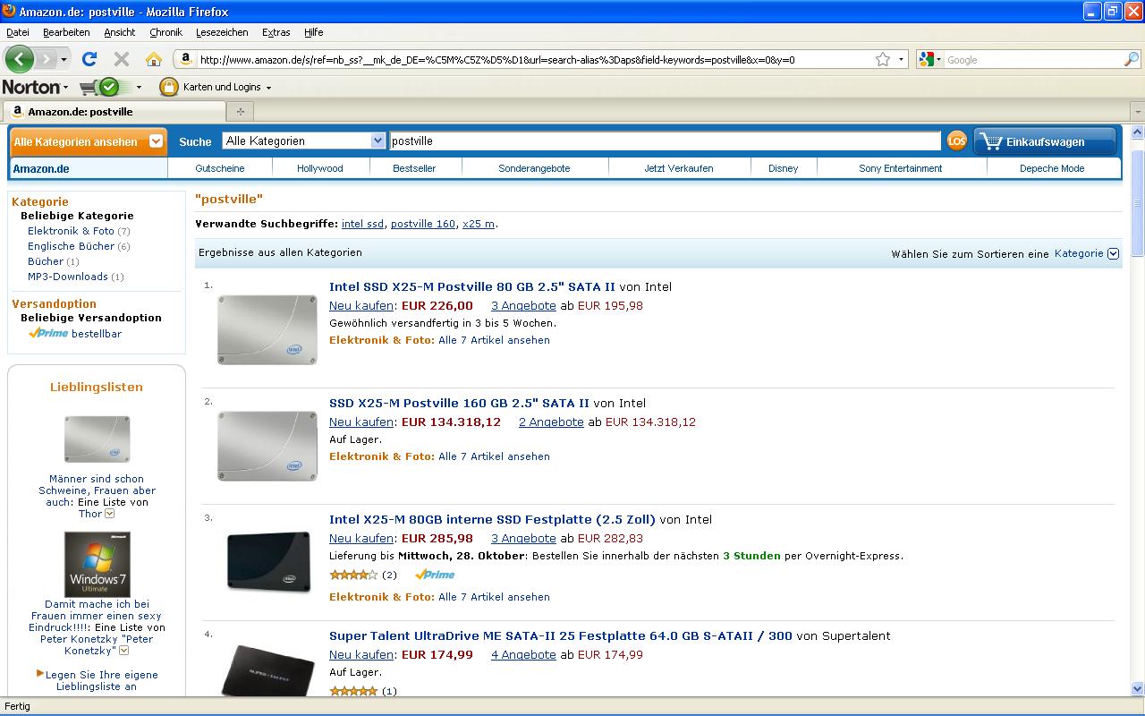Open the Depeche Mode navigation link

point(1052,168)
